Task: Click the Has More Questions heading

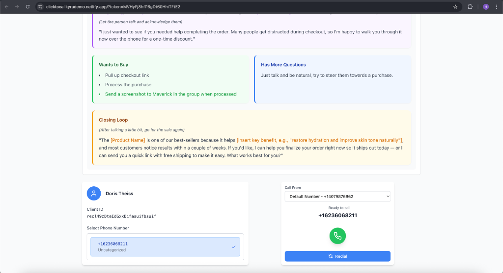Action: click(x=283, y=65)
